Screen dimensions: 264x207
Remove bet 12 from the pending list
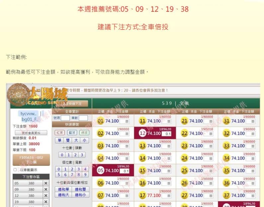coord(45,196)
